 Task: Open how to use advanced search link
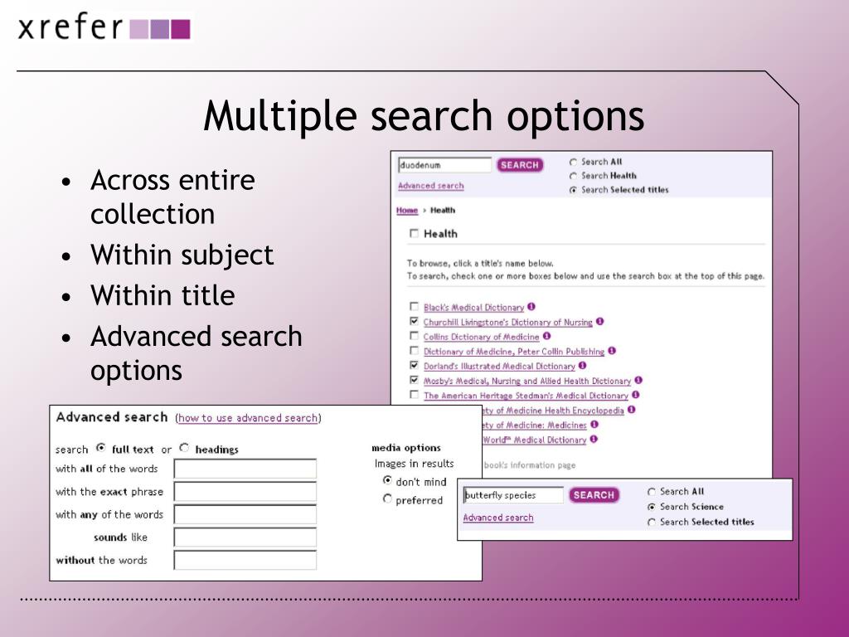[248, 418]
